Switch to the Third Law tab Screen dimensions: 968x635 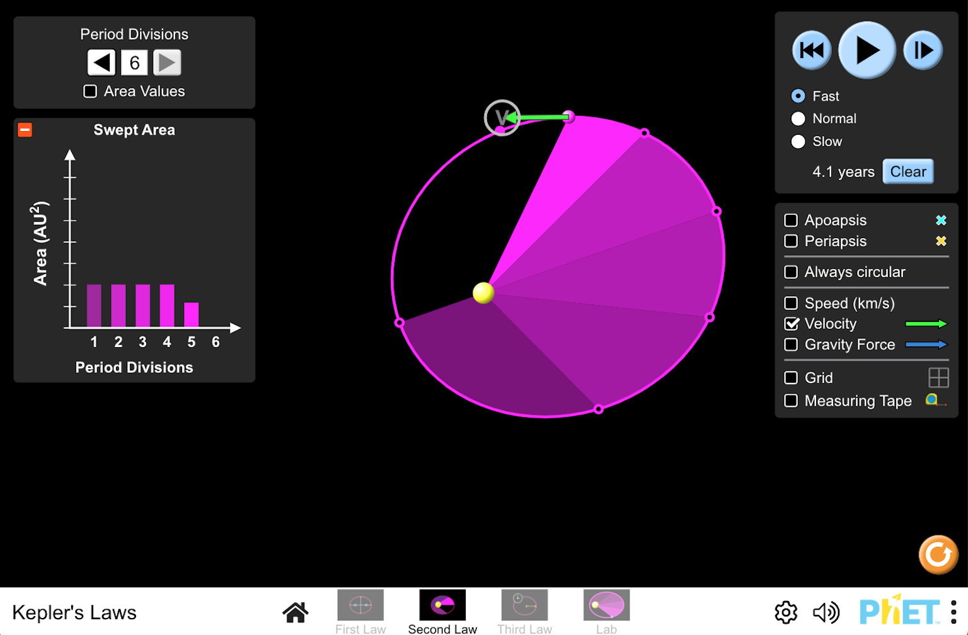[524, 604]
